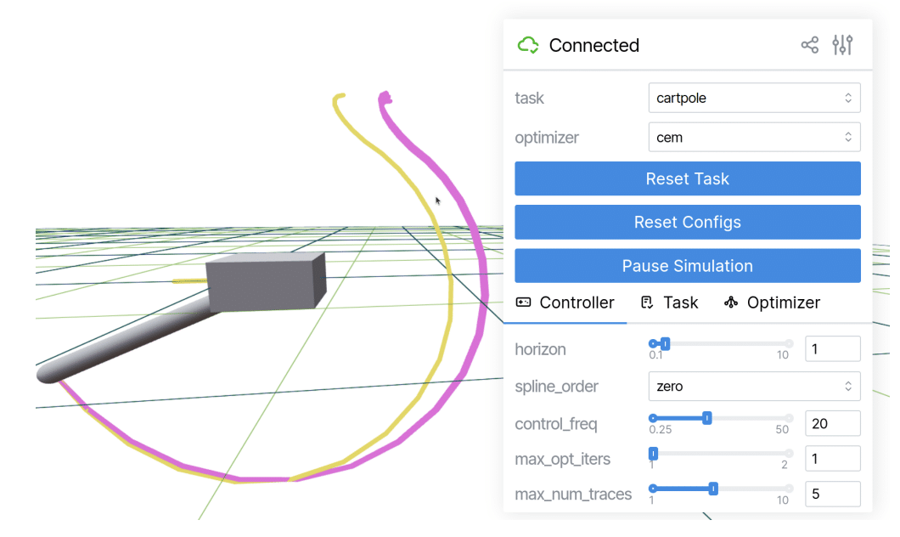
Task: Click the control_freq value field showing 20
Action: [x=831, y=423]
